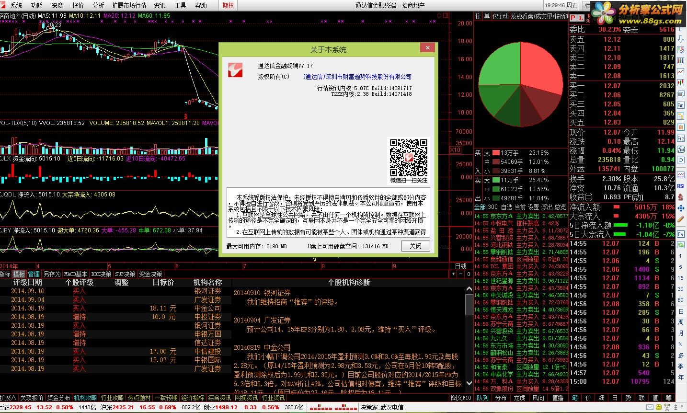Click the circle icon in right sidebar

coord(681,160)
